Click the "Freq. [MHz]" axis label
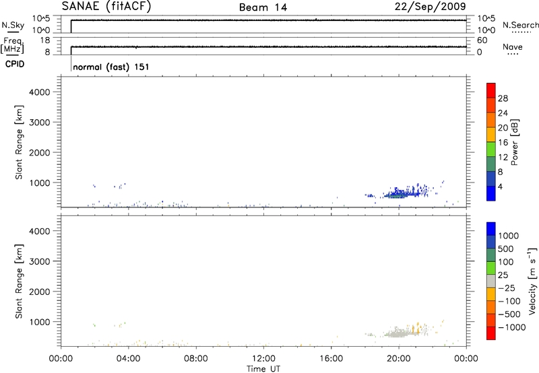This screenshot has width=539, height=373. tap(12, 45)
